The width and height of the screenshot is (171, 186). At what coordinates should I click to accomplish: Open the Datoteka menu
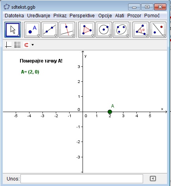tap(14, 16)
